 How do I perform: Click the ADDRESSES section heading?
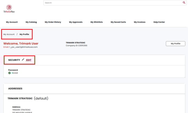15,88
